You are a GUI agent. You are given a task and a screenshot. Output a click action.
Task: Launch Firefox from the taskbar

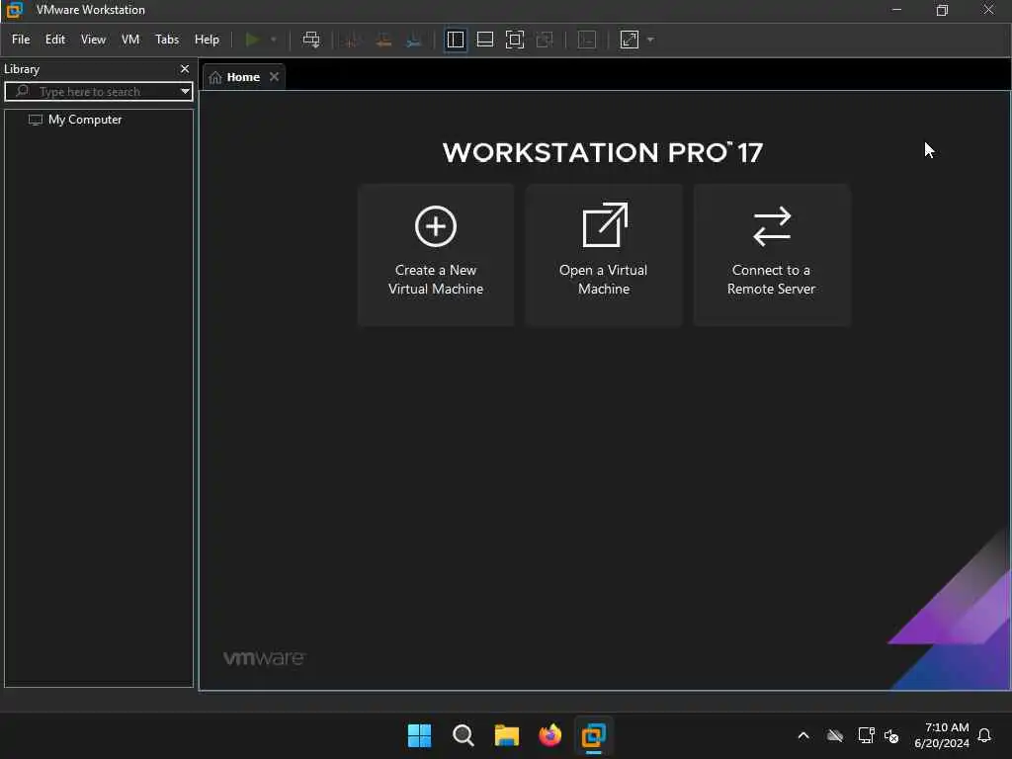click(549, 735)
